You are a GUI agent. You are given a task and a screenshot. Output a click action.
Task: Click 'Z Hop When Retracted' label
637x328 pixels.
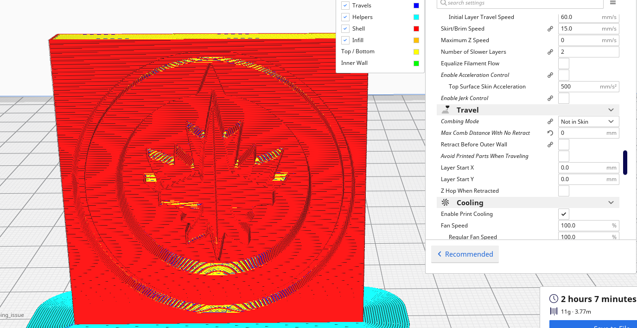click(470, 191)
